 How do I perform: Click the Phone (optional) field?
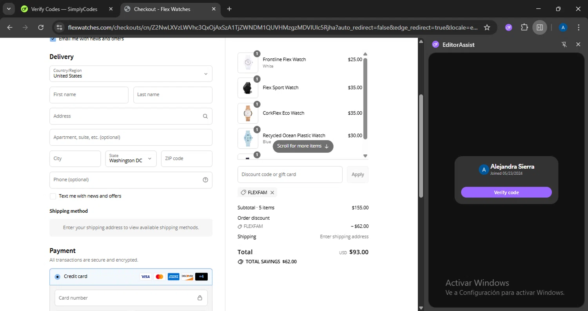(131, 180)
